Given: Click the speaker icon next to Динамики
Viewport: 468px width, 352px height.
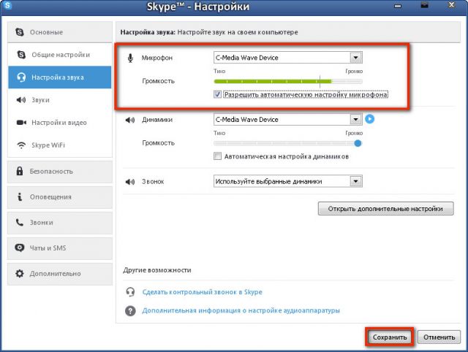Looking at the screenshot, I should pos(130,120).
